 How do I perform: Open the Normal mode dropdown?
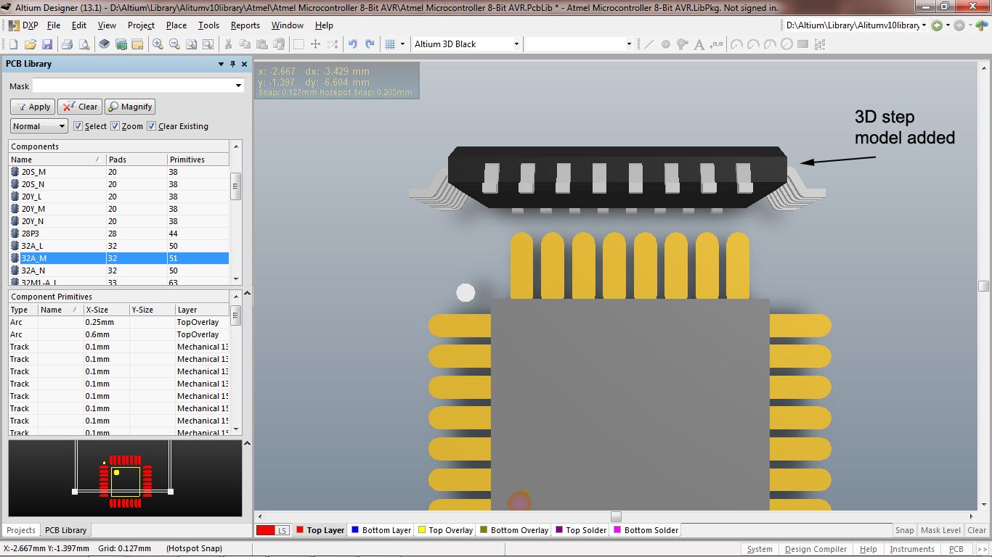point(39,126)
